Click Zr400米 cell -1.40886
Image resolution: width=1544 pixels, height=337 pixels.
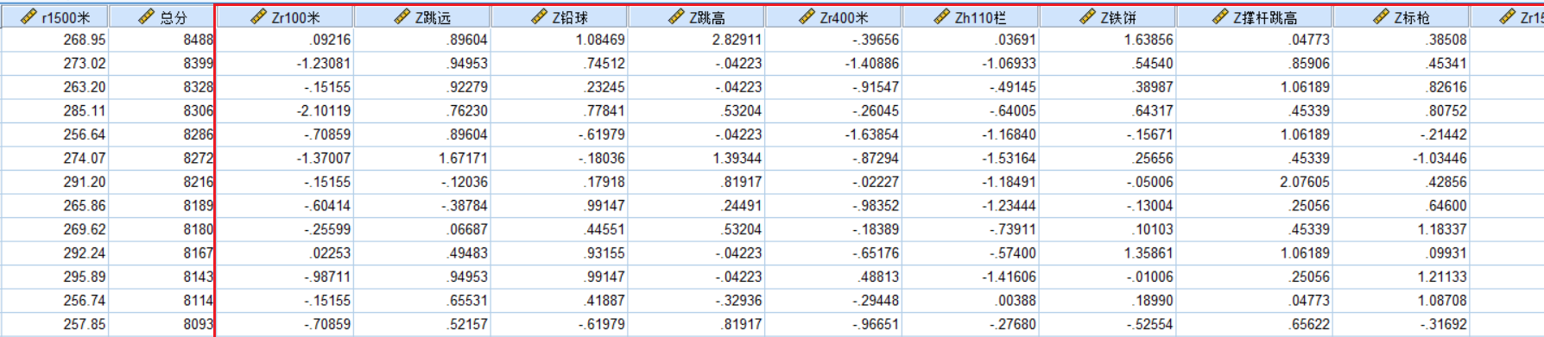click(x=833, y=64)
